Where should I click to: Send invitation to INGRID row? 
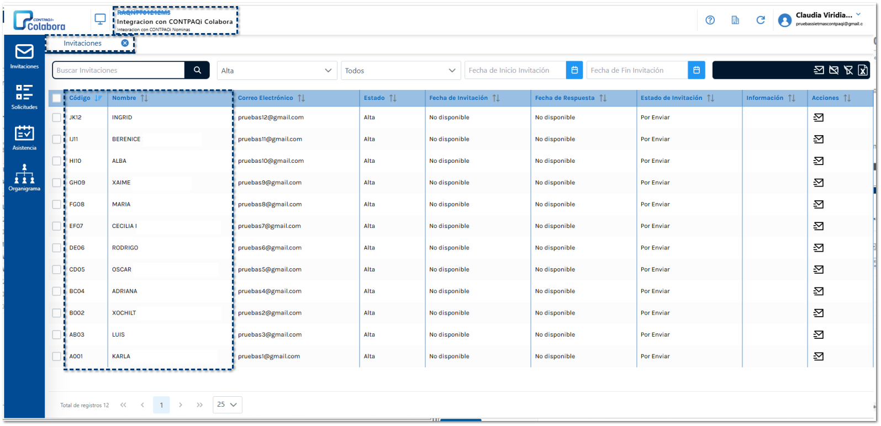(x=819, y=118)
